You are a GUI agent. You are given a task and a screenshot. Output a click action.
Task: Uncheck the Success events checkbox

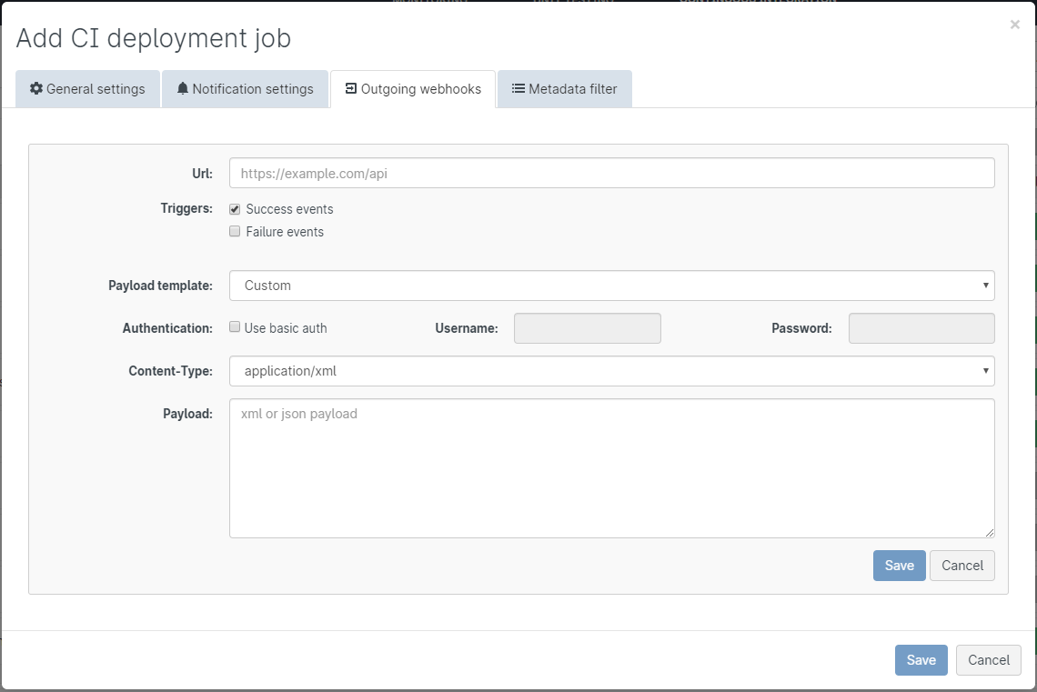(235, 209)
